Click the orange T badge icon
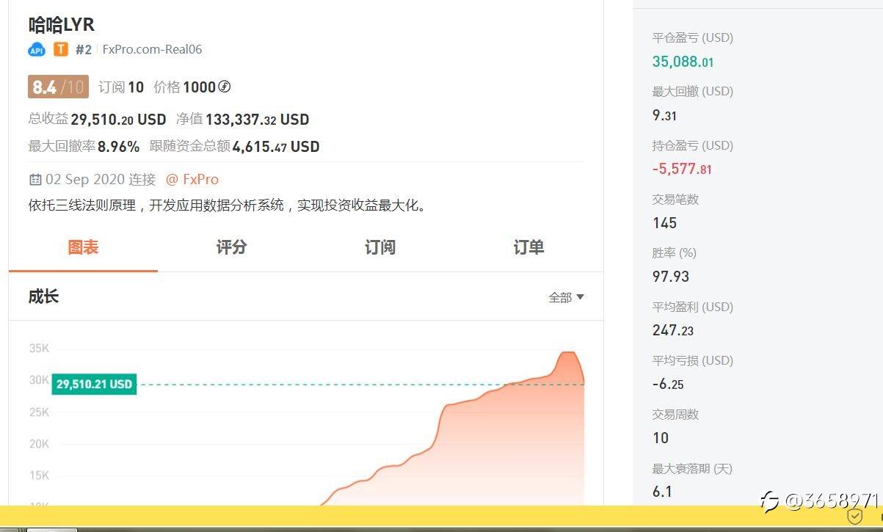883x532 pixels. point(61,49)
